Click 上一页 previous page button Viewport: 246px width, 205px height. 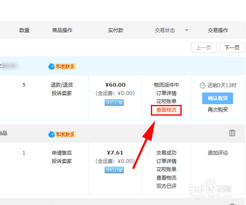pos(204,48)
